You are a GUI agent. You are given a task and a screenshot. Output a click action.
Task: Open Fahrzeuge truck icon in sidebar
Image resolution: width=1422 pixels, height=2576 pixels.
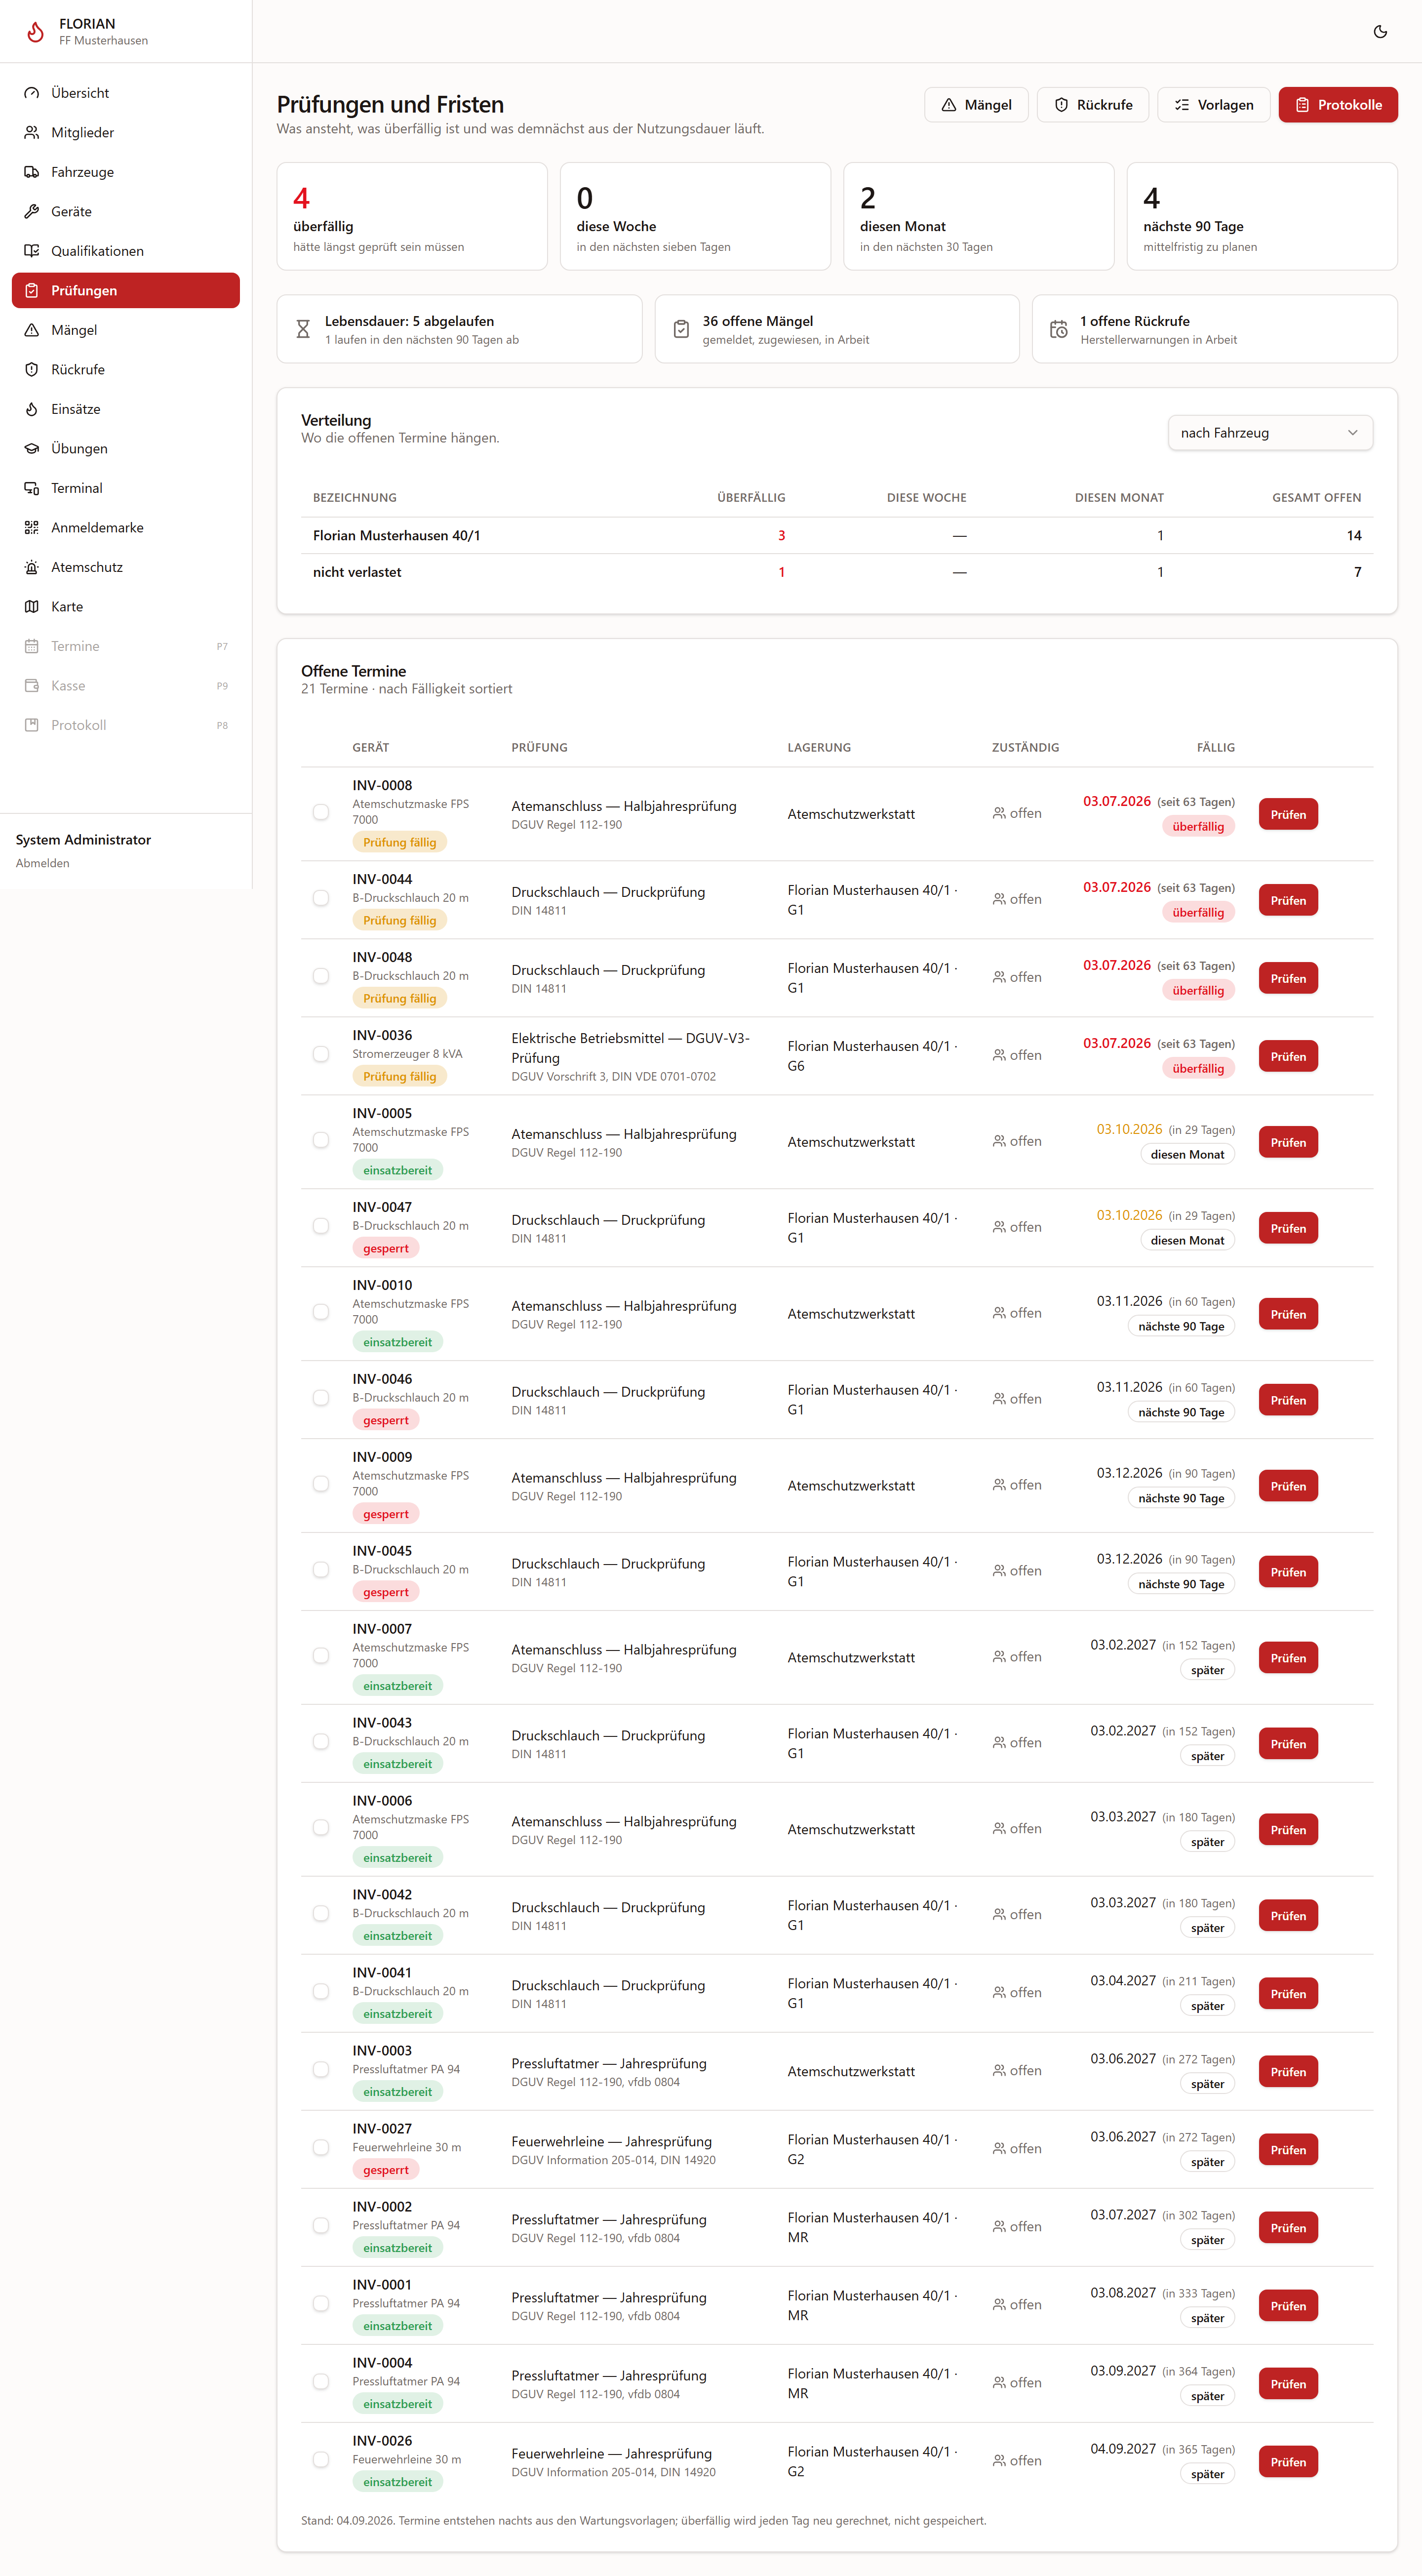[32, 172]
